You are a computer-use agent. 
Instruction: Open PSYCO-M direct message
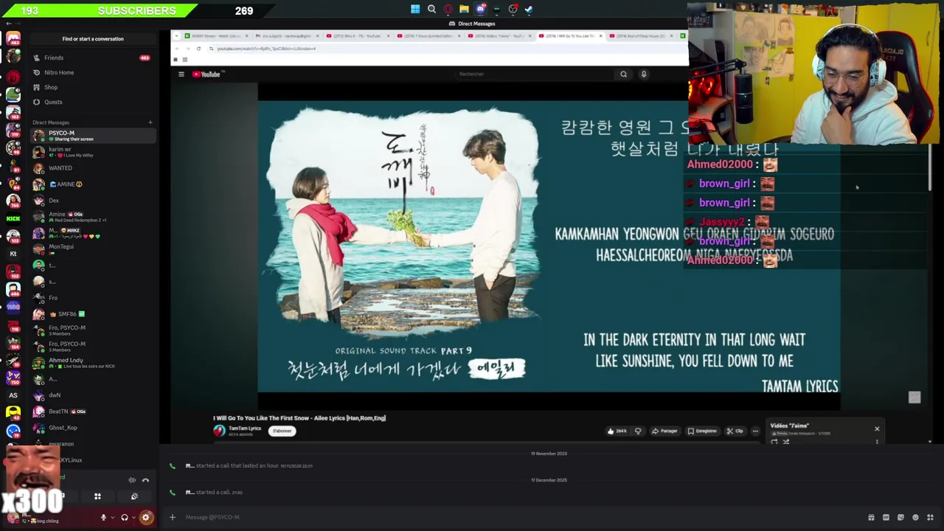coord(93,136)
